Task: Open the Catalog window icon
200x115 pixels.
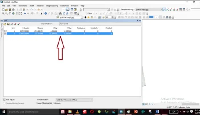Action: point(75,9)
